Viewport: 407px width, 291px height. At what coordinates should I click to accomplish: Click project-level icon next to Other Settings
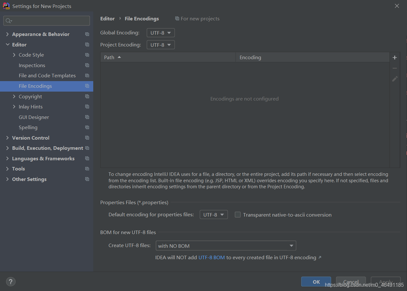pos(87,179)
